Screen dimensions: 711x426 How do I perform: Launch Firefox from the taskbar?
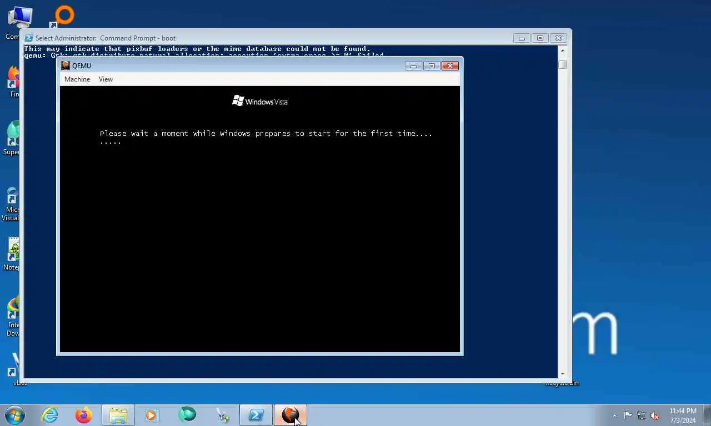pos(84,415)
